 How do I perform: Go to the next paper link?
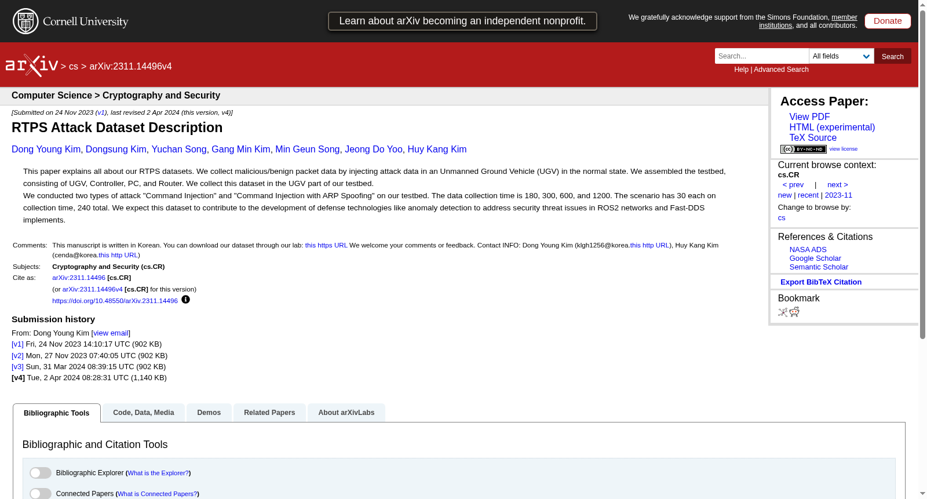tap(838, 185)
